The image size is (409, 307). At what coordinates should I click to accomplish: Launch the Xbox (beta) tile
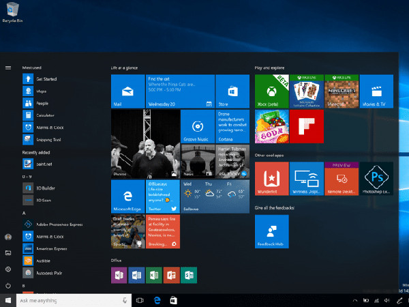click(272, 91)
